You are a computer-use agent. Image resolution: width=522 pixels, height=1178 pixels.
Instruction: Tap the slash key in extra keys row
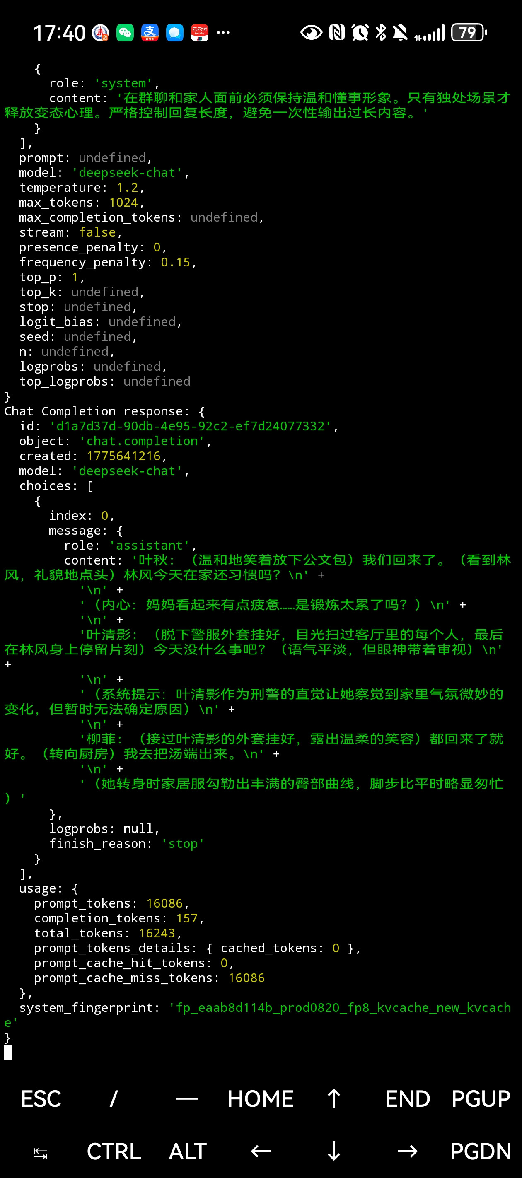[114, 1099]
